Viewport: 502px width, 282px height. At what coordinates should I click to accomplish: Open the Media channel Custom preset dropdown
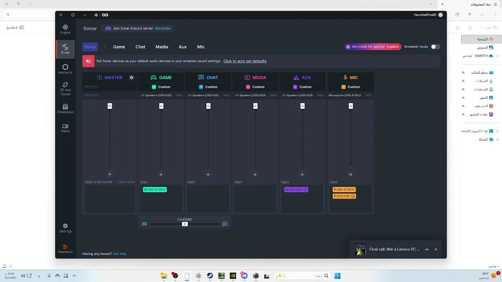255,87
